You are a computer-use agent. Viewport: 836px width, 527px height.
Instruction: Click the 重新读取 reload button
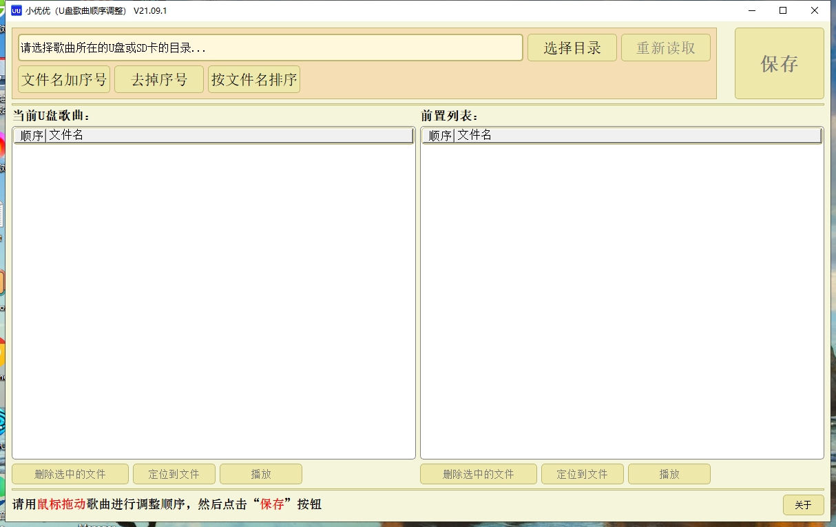665,48
